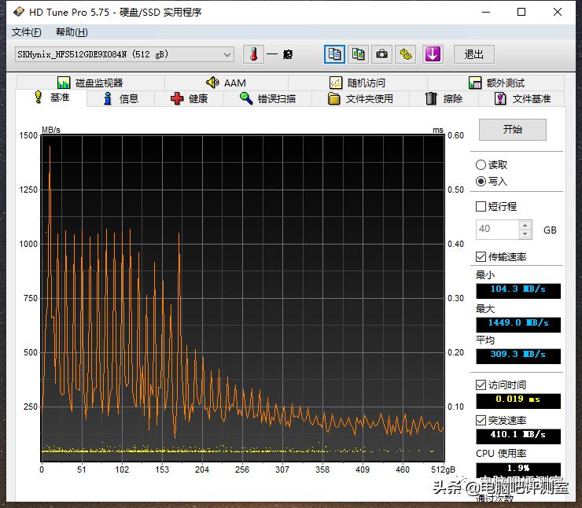582x508 pixels.
Task: Click the copy text to clipboard icon
Action: point(334,54)
